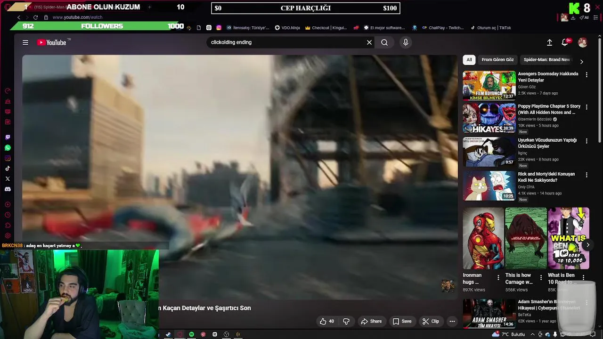Start voice search with the microphone

[x=406, y=42]
